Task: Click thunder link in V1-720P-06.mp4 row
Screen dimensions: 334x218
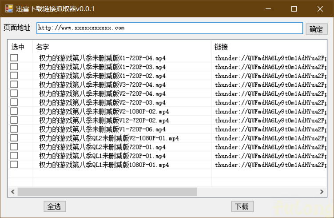Action: 271,129
